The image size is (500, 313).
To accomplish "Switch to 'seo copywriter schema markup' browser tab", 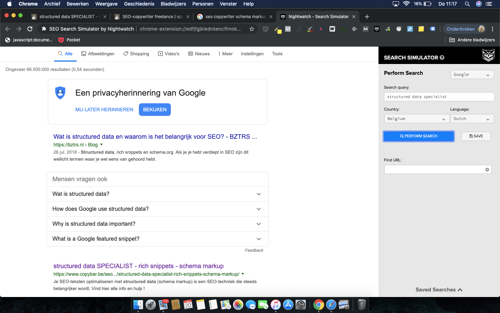I will point(234,17).
